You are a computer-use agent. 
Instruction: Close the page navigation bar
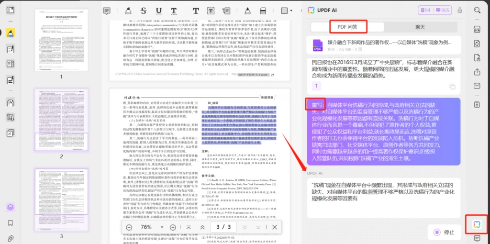275,227
